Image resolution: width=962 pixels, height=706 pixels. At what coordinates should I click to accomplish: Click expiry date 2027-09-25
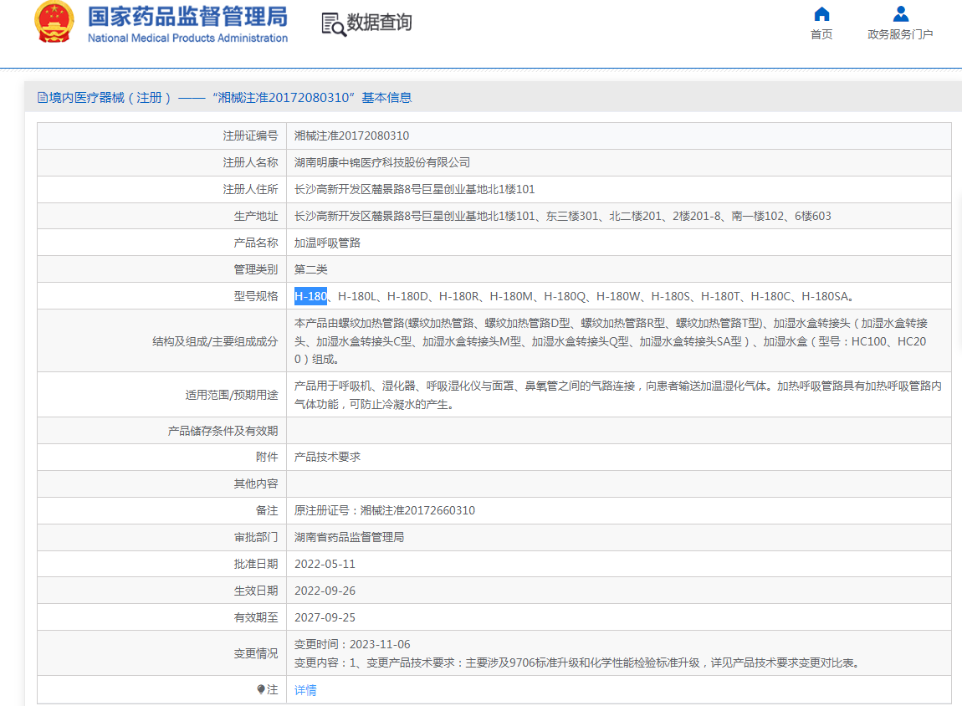click(325, 617)
